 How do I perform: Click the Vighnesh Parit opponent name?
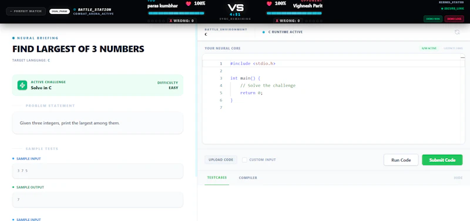[x=307, y=6]
